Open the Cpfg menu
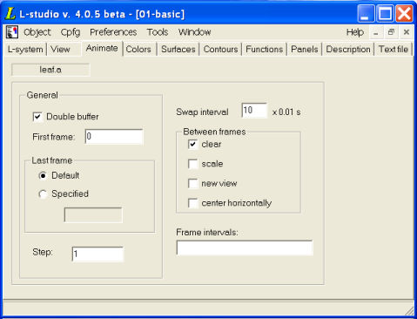The height and width of the screenshot is (319, 417). pyautogui.click(x=71, y=32)
